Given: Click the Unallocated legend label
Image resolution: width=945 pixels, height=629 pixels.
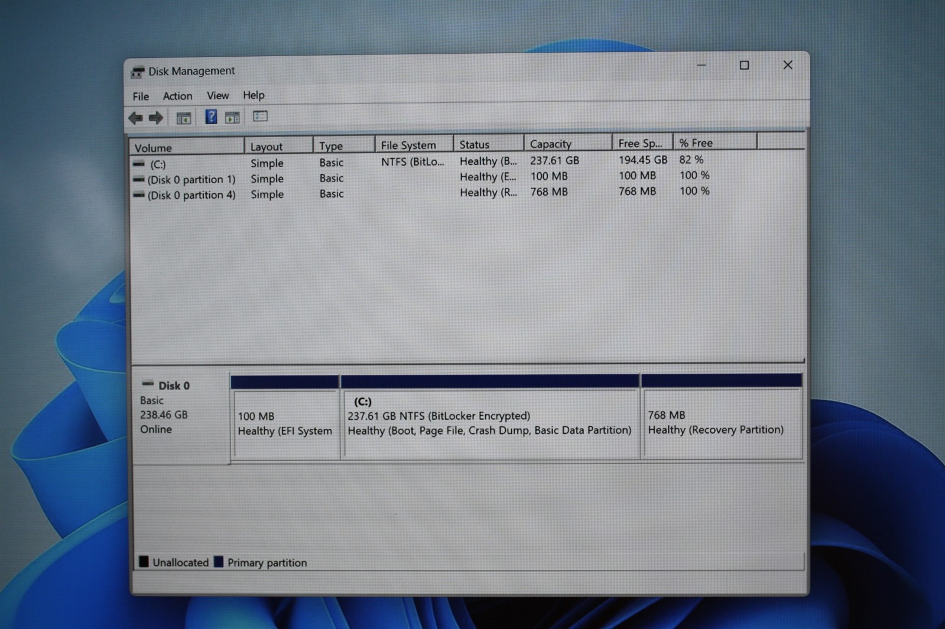Looking at the screenshot, I should point(180,562).
